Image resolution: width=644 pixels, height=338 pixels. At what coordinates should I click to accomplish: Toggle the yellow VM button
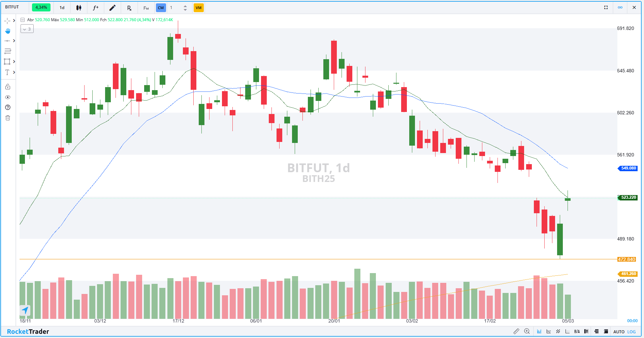point(199,8)
